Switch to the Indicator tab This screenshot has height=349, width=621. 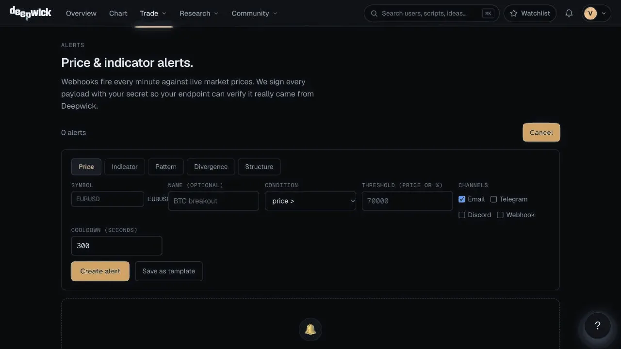pyautogui.click(x=125, y=167)
